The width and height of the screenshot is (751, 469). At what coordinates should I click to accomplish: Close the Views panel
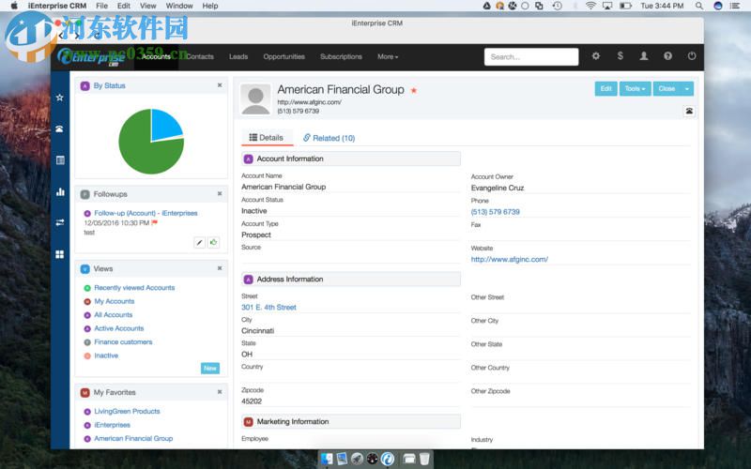(x=220, y=268)
